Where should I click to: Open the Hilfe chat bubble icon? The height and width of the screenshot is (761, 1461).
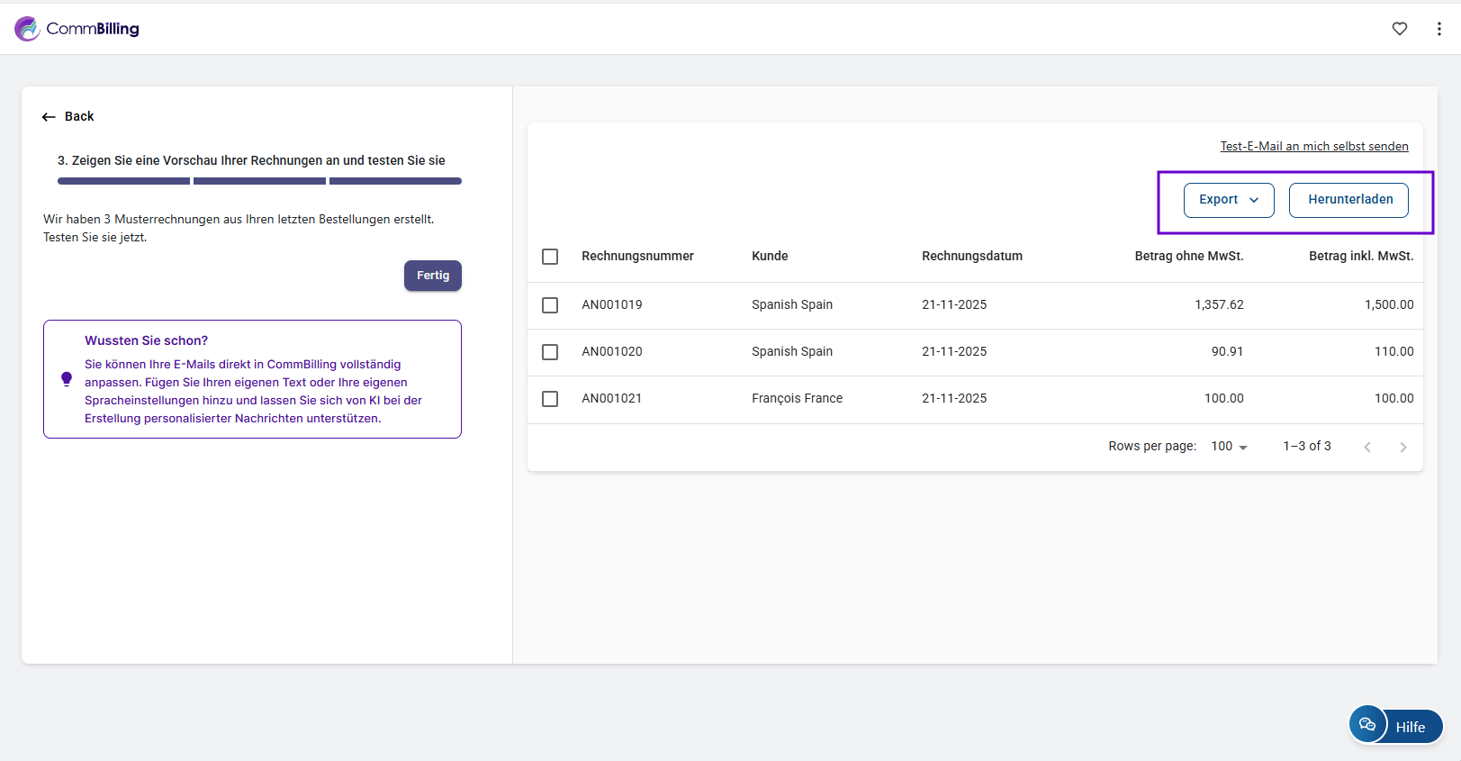1367,724
